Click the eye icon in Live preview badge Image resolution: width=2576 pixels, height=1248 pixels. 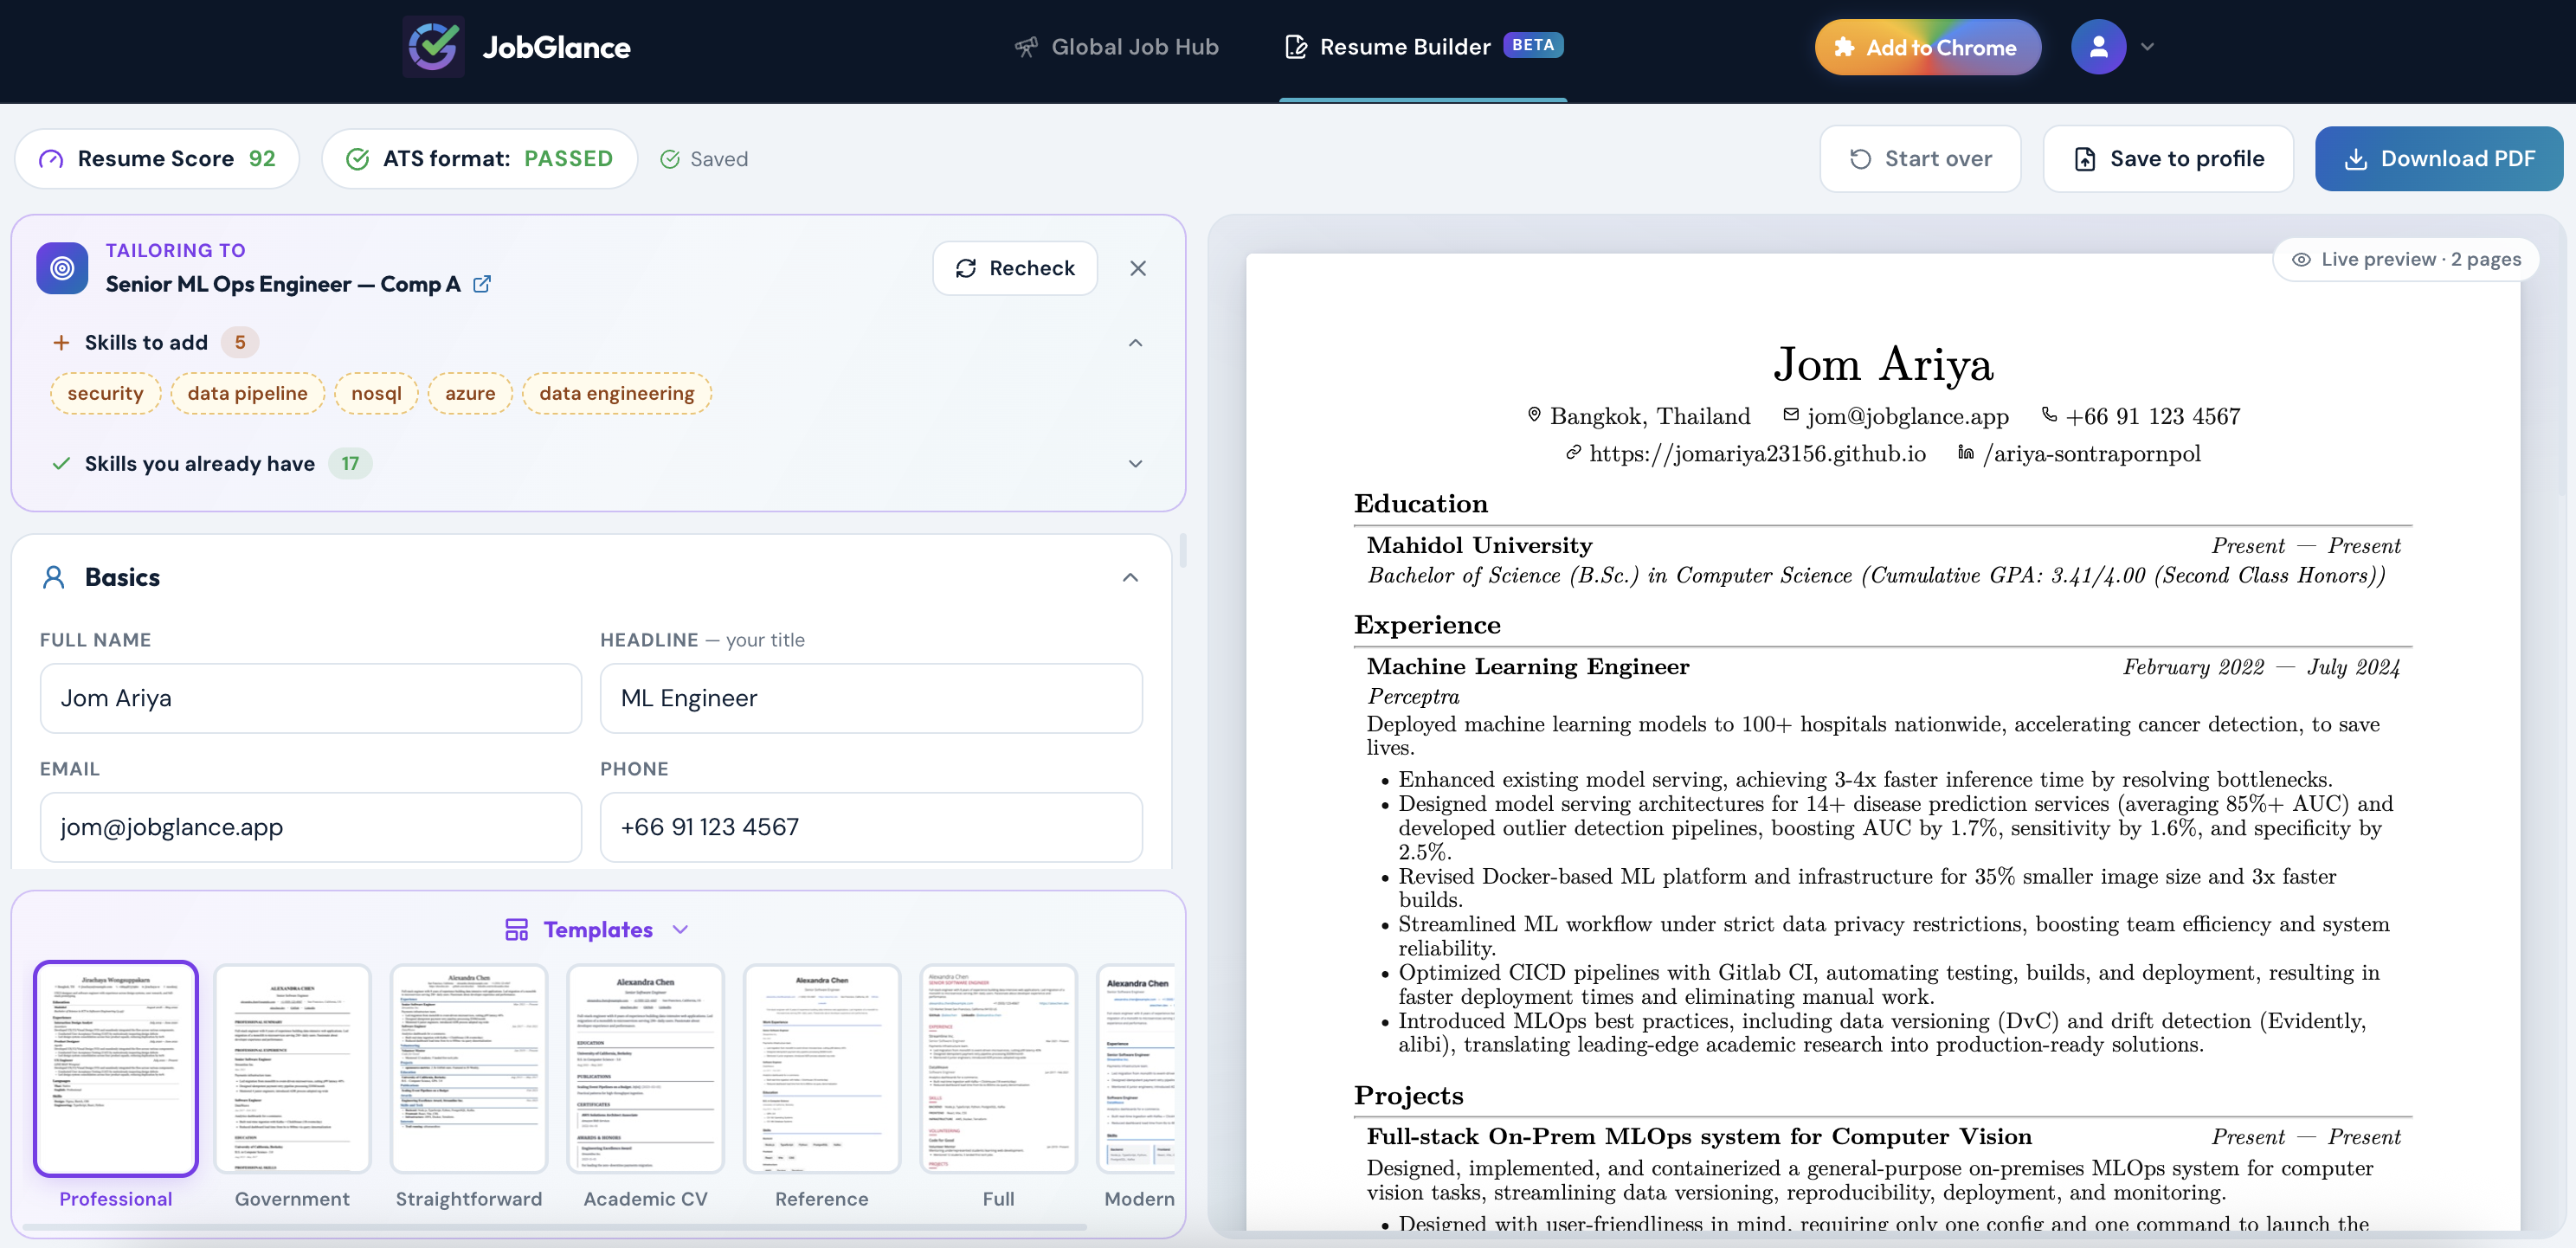(x=2301, y=259)
